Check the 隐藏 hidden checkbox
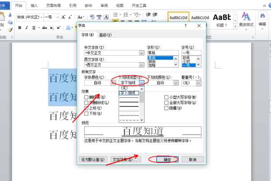 166,108
